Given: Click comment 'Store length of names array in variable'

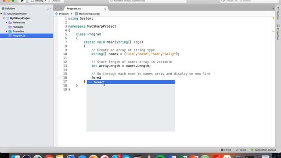Looking at the screenshot, I should pos(132,62).
